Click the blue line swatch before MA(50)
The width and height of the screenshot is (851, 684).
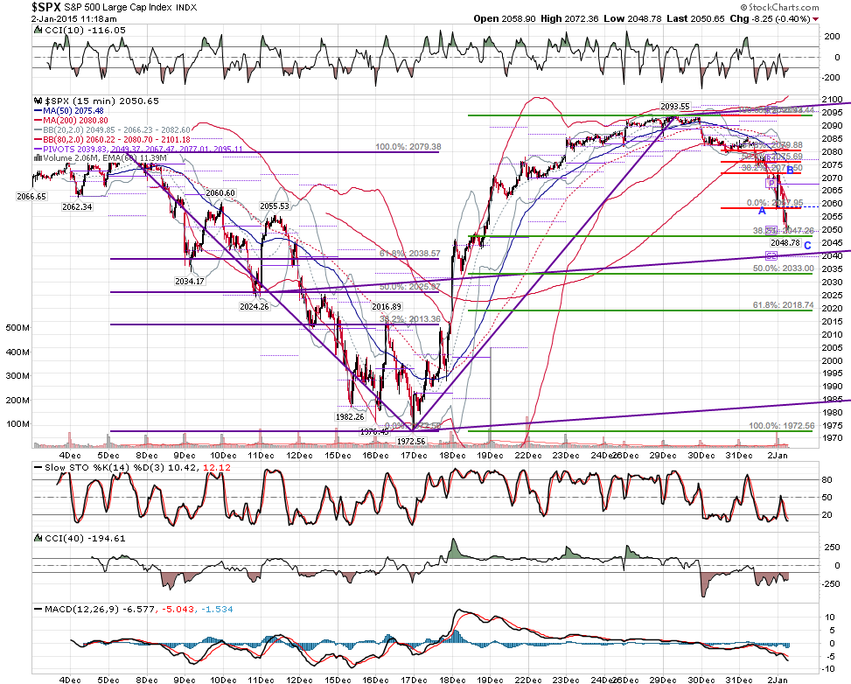38,111
